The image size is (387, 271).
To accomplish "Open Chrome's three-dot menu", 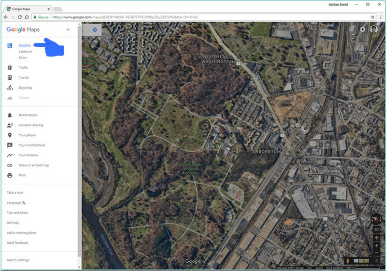I will [381, 17].
